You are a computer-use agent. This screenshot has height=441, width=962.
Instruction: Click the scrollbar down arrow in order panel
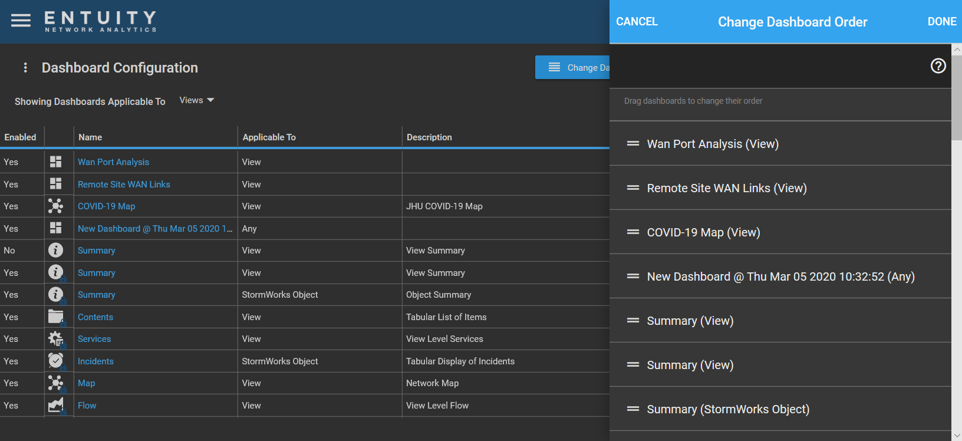[957, 435]
